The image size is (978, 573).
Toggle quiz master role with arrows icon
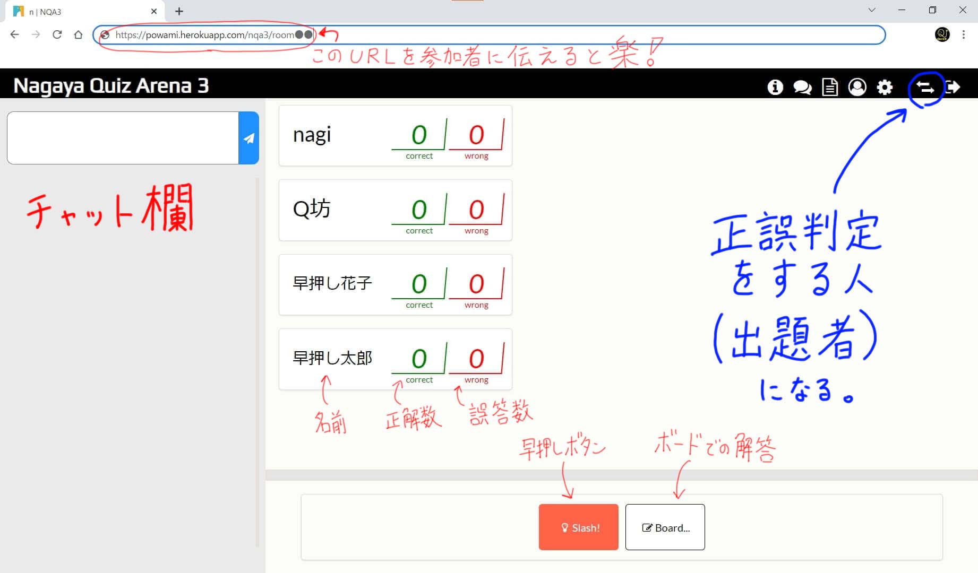[x=925, y=88]
